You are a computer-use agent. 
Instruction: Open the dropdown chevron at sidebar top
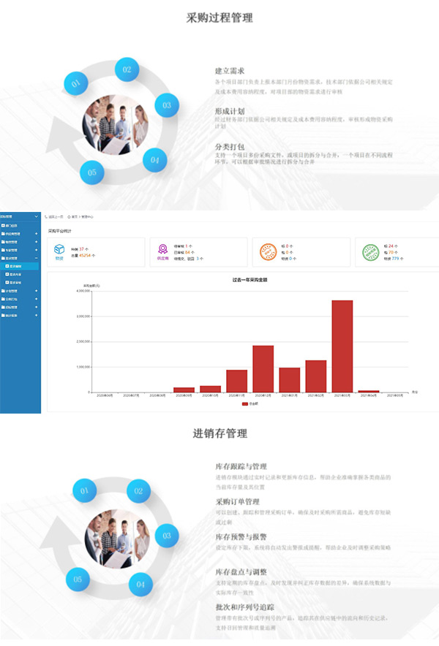[x=37, y=217]
